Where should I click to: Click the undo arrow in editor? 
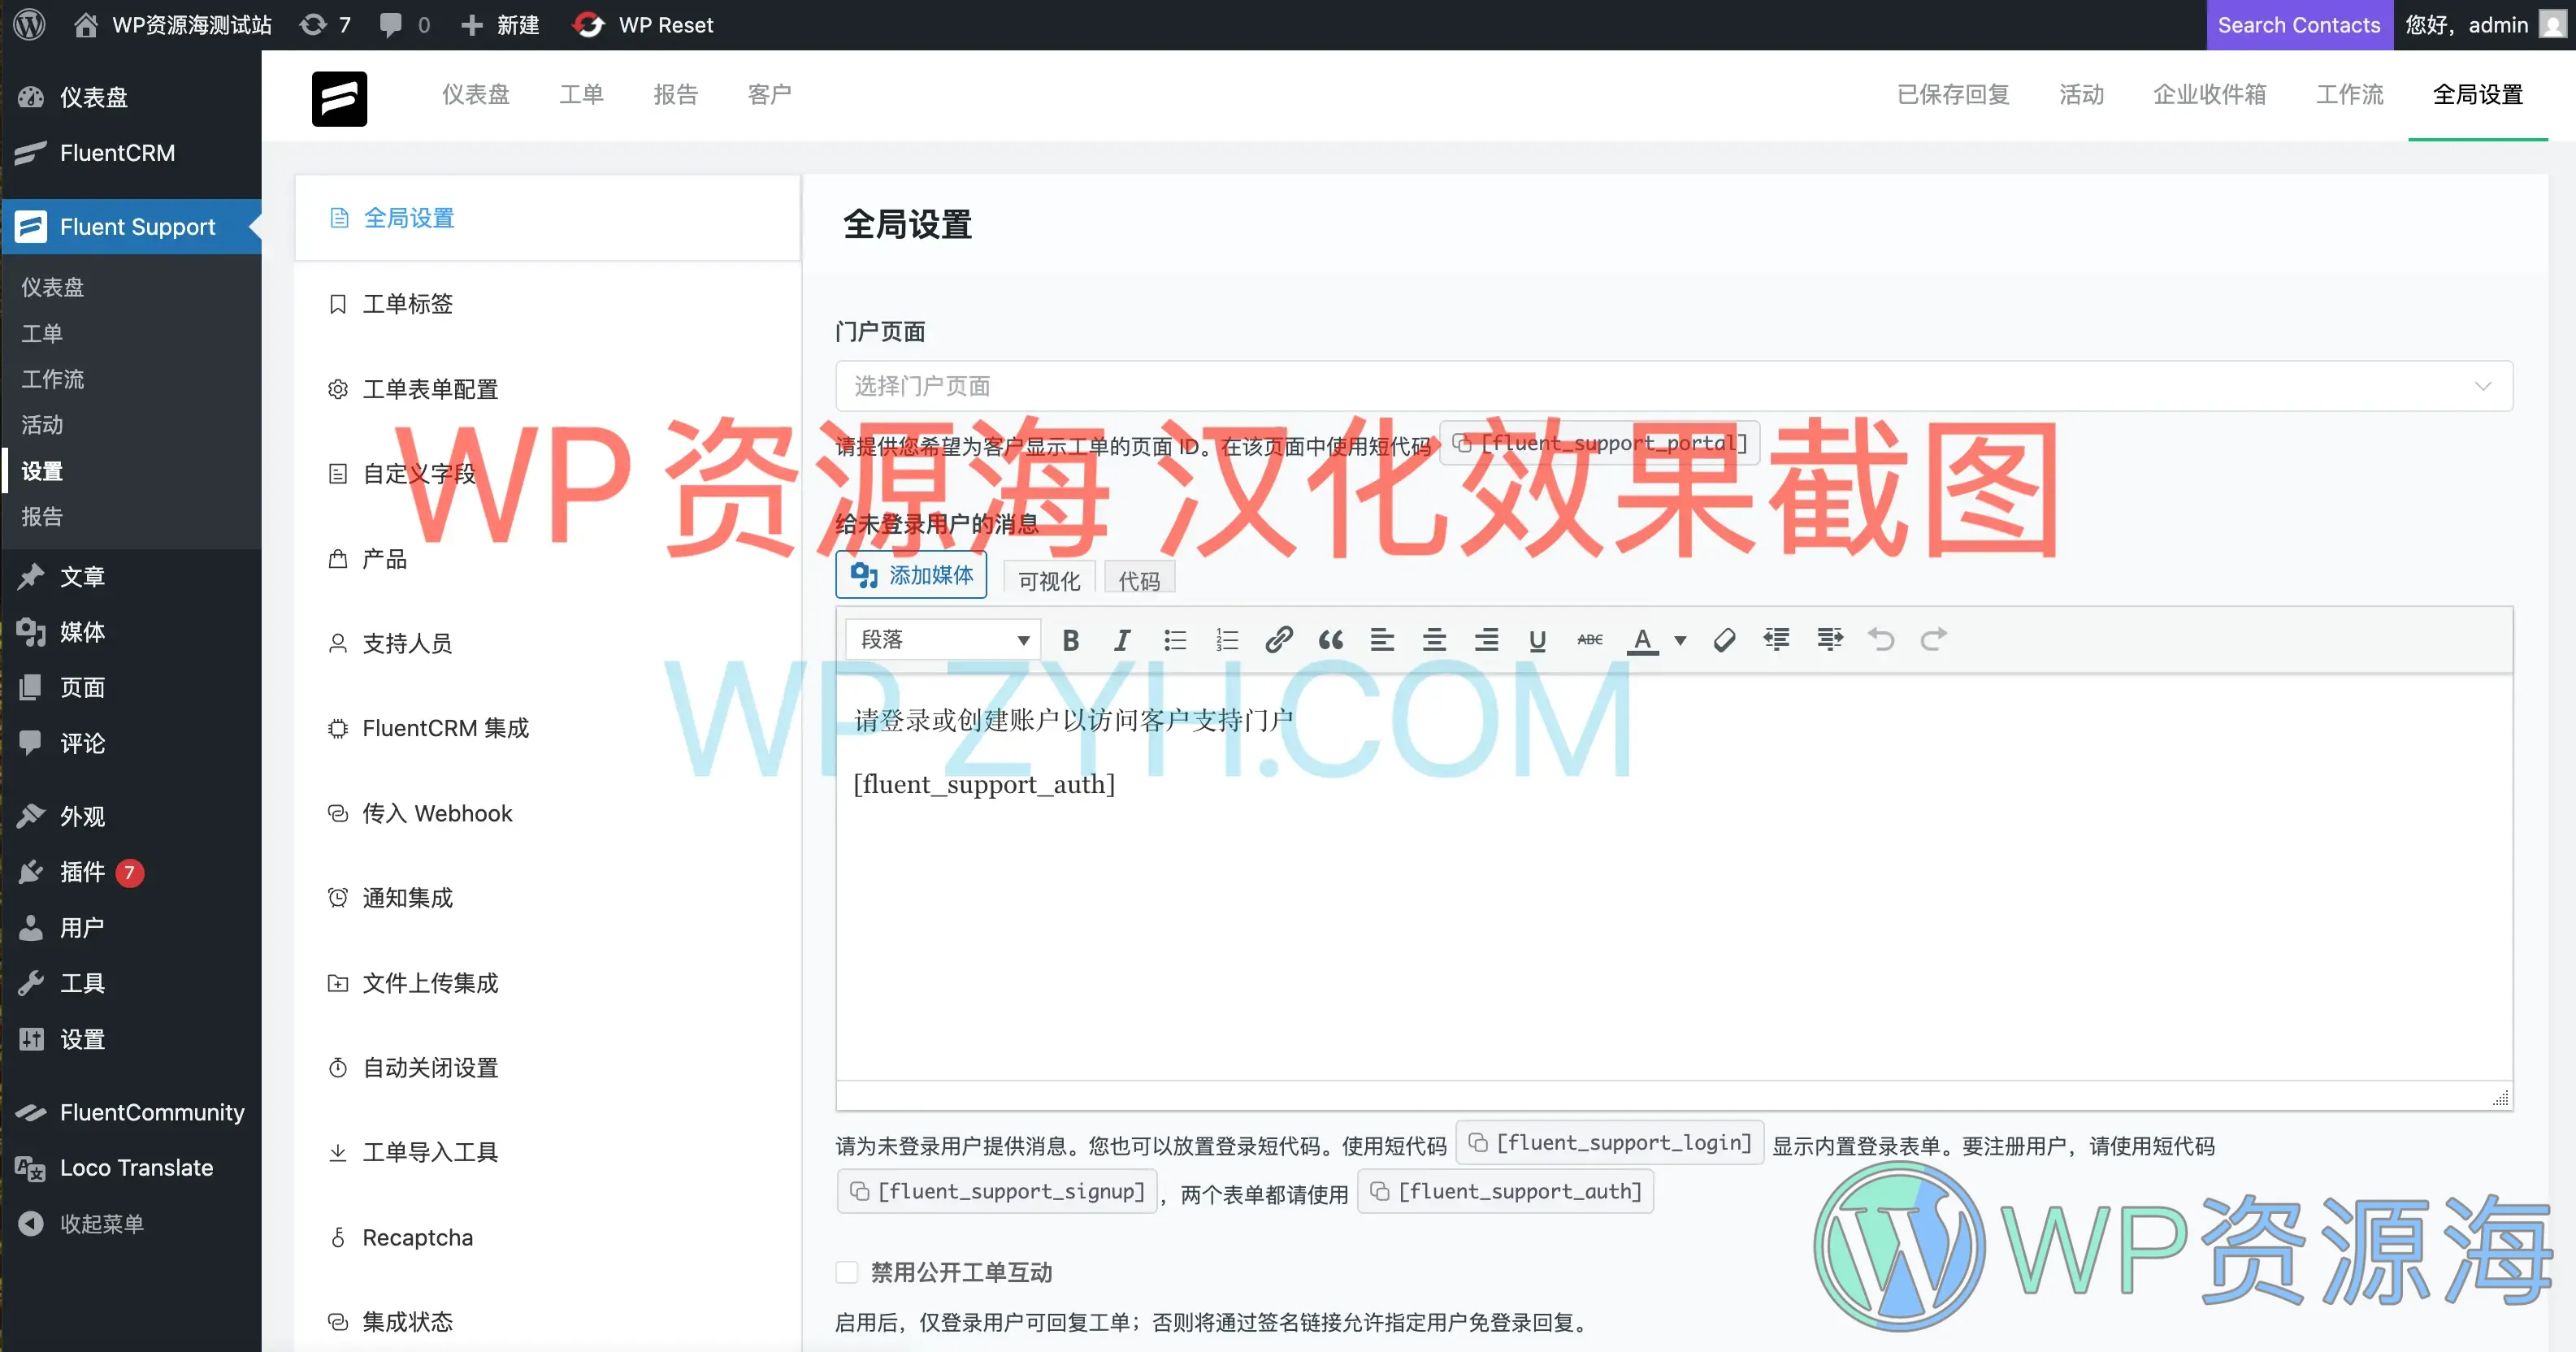pyautogui.click(x=1881, y=640)
